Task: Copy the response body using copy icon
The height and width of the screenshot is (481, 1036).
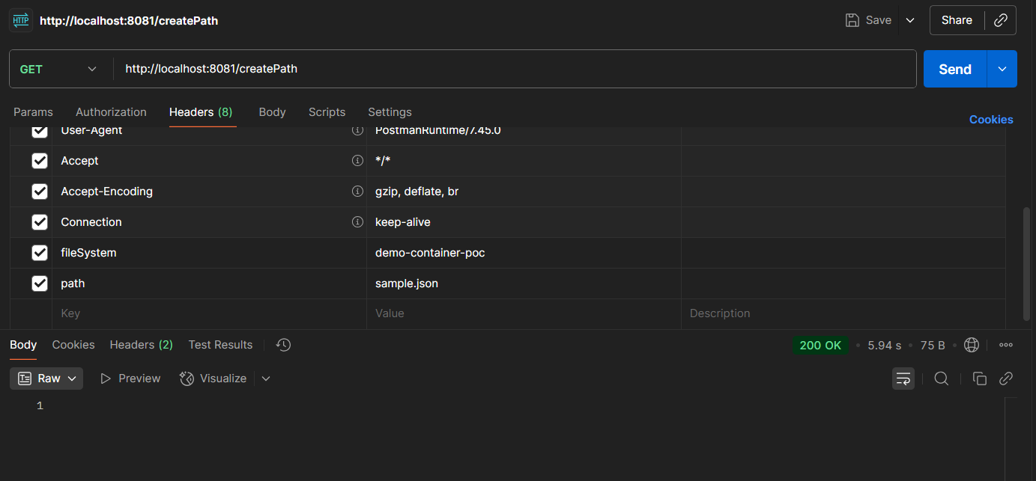Action: tap(979, 379)
